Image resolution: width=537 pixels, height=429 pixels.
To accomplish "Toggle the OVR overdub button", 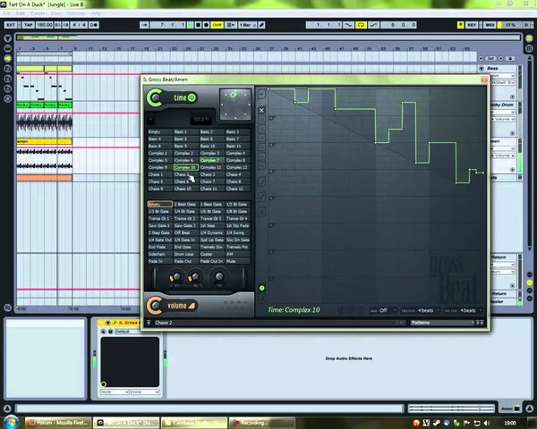I will pos(217,25).
